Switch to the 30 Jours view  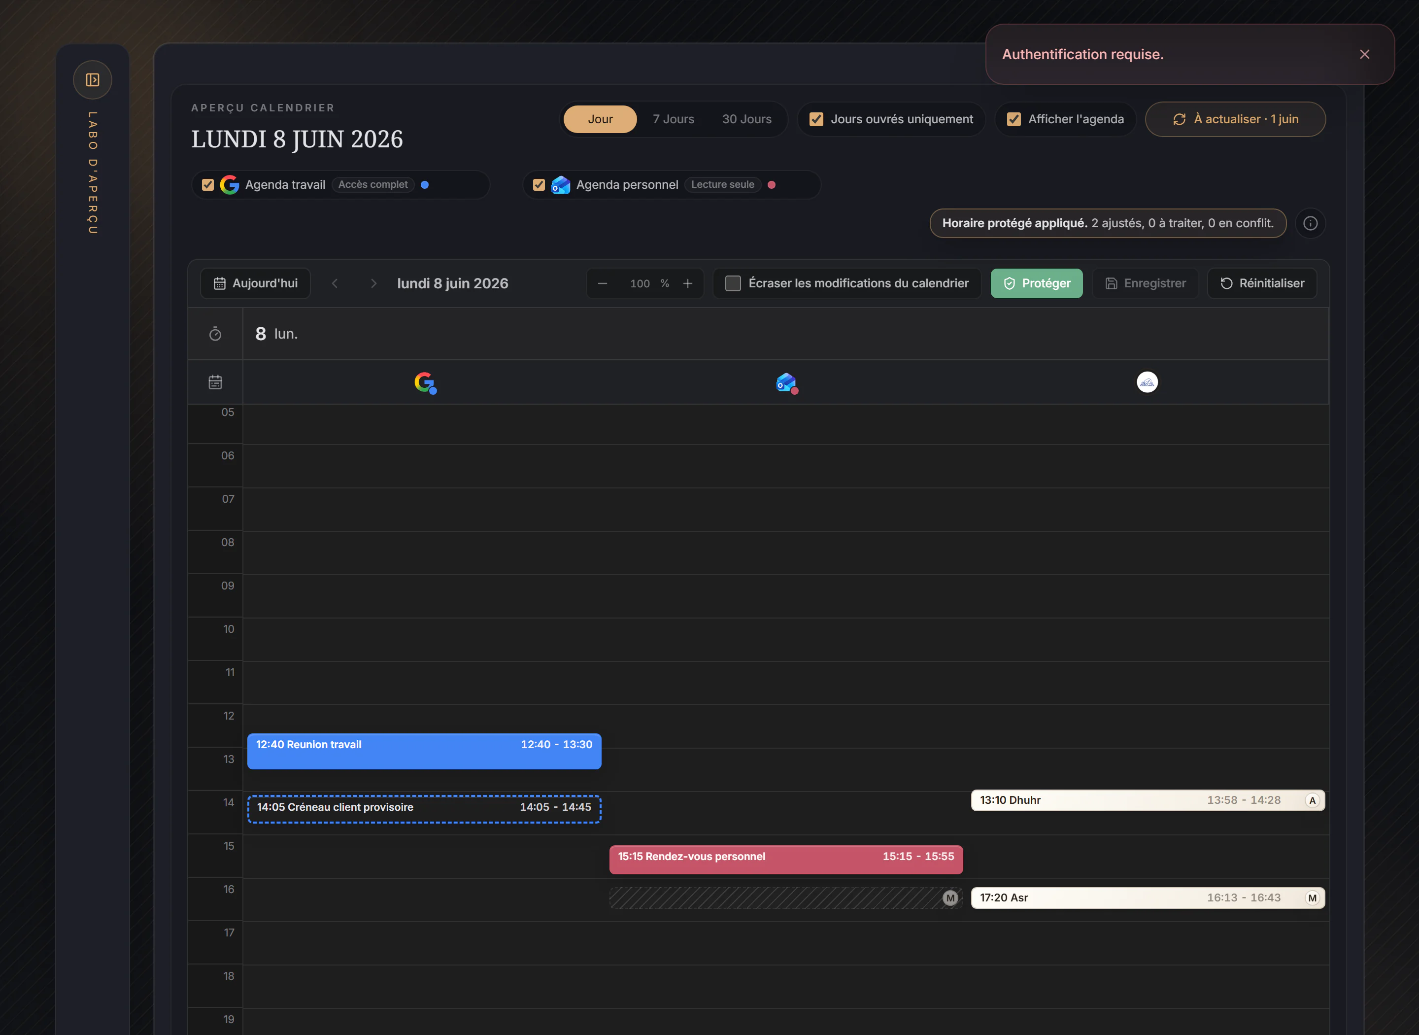(x=746, y=119)
